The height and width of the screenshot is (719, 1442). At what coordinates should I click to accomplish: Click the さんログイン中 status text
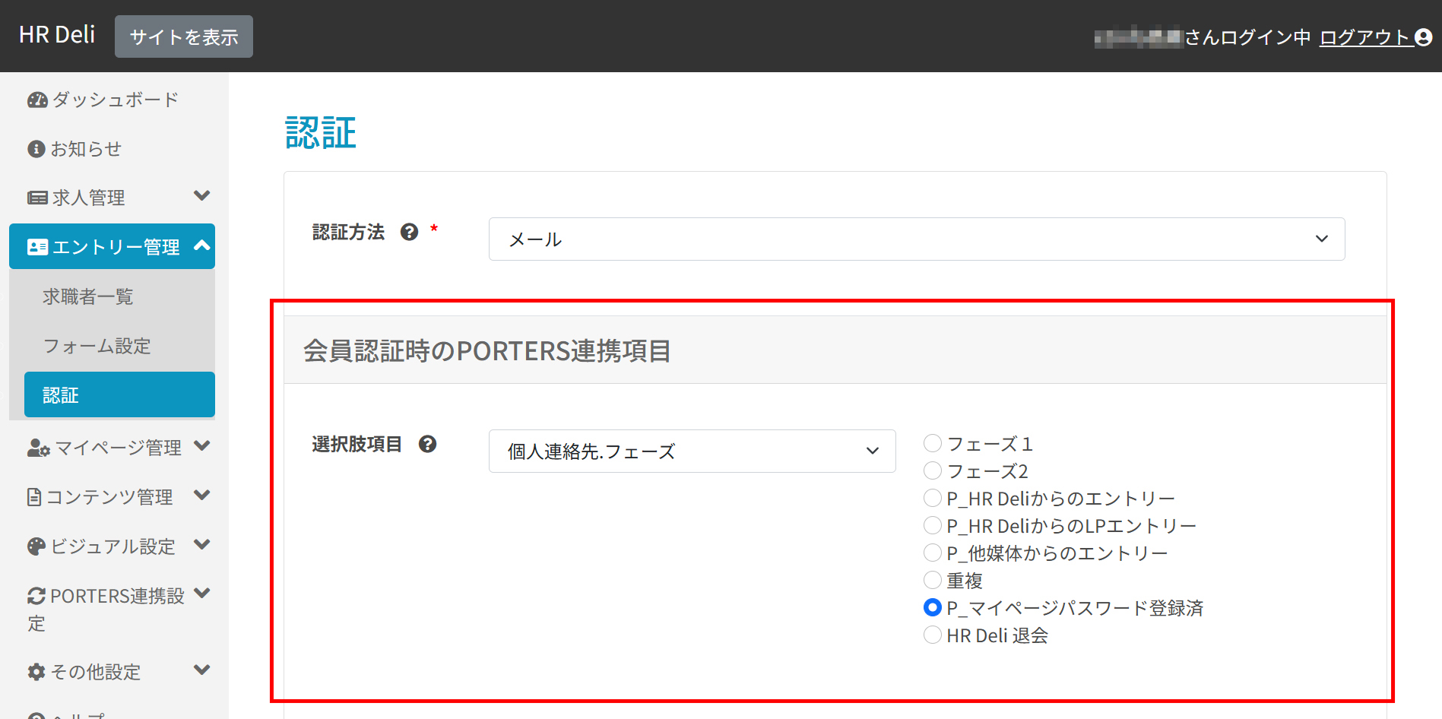[1248, 37]
